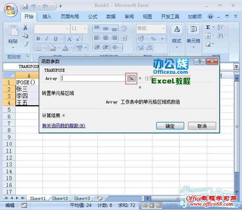The image size is (242, 210).
Task: Click the Decrease Indent icon
Action: pyautogui.click(x=97, y=47)
